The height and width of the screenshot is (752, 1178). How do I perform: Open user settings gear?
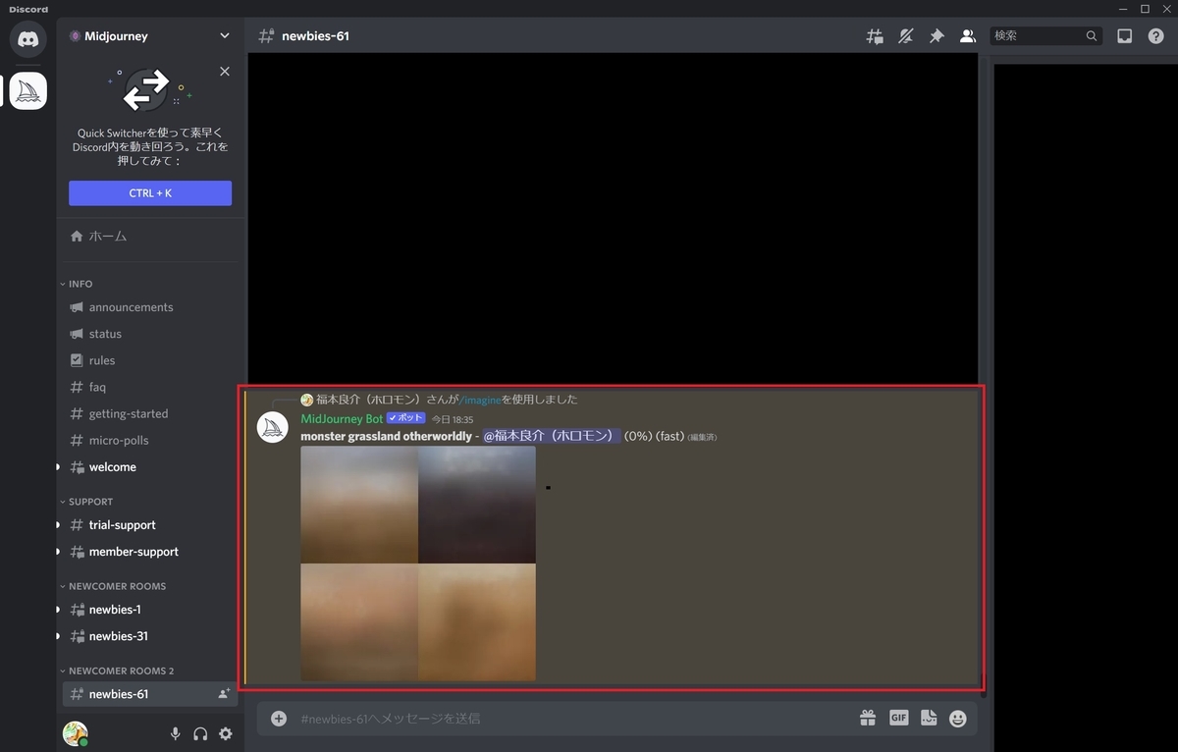point(226,733)
